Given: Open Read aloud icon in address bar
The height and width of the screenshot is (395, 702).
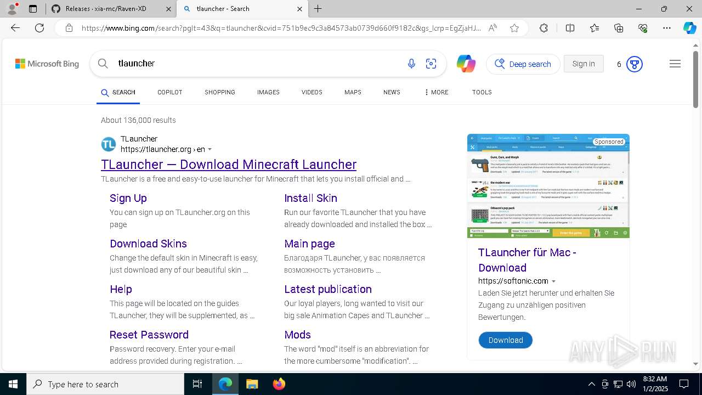Looking at the screenshot, I should pyautogui.click(x=492, y=28).
